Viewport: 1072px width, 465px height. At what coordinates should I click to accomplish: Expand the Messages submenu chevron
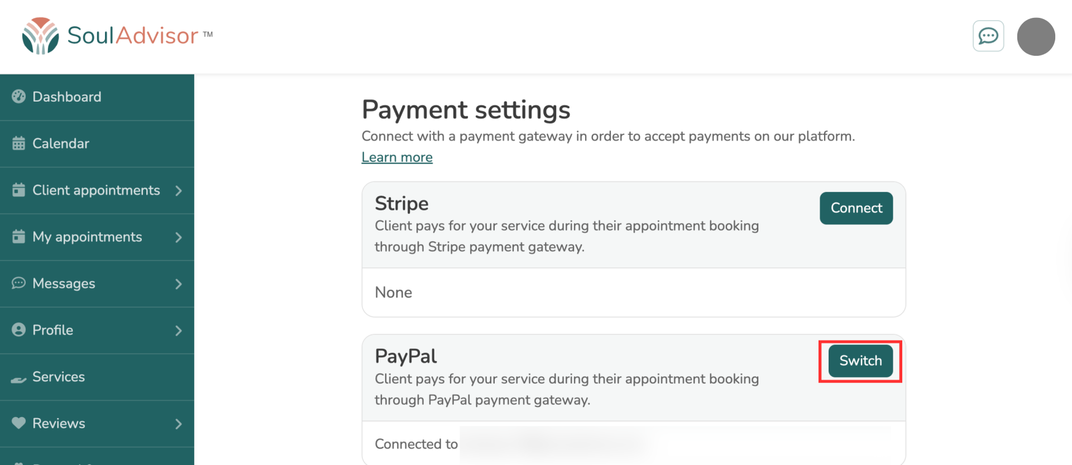(179, 284)
